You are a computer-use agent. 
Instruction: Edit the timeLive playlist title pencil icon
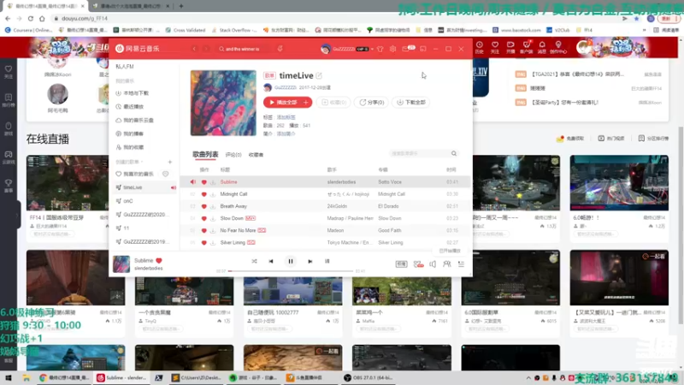pos(319,75)
